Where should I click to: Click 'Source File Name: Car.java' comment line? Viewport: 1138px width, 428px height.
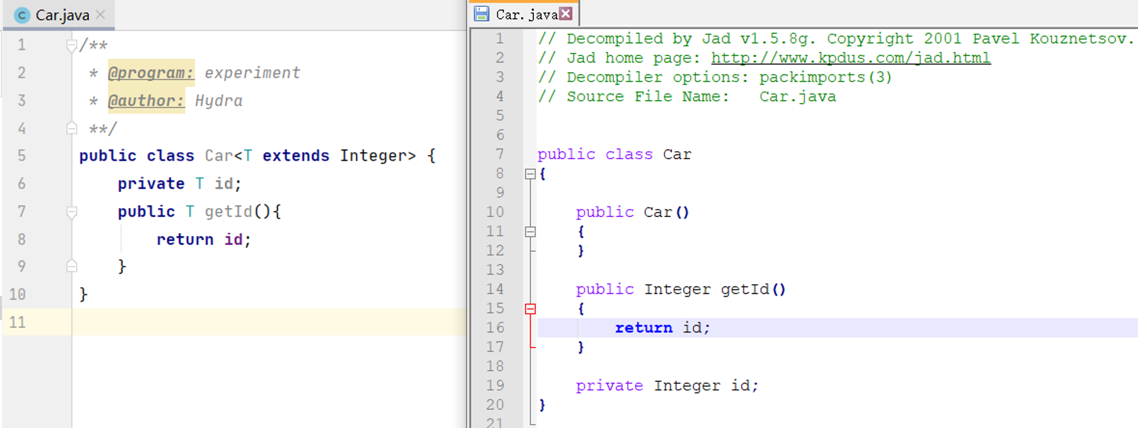click(x=687, y=97)
